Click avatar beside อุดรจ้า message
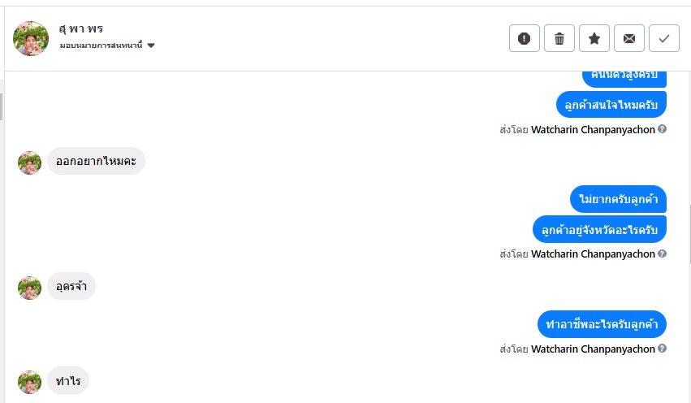 (30, 288)
